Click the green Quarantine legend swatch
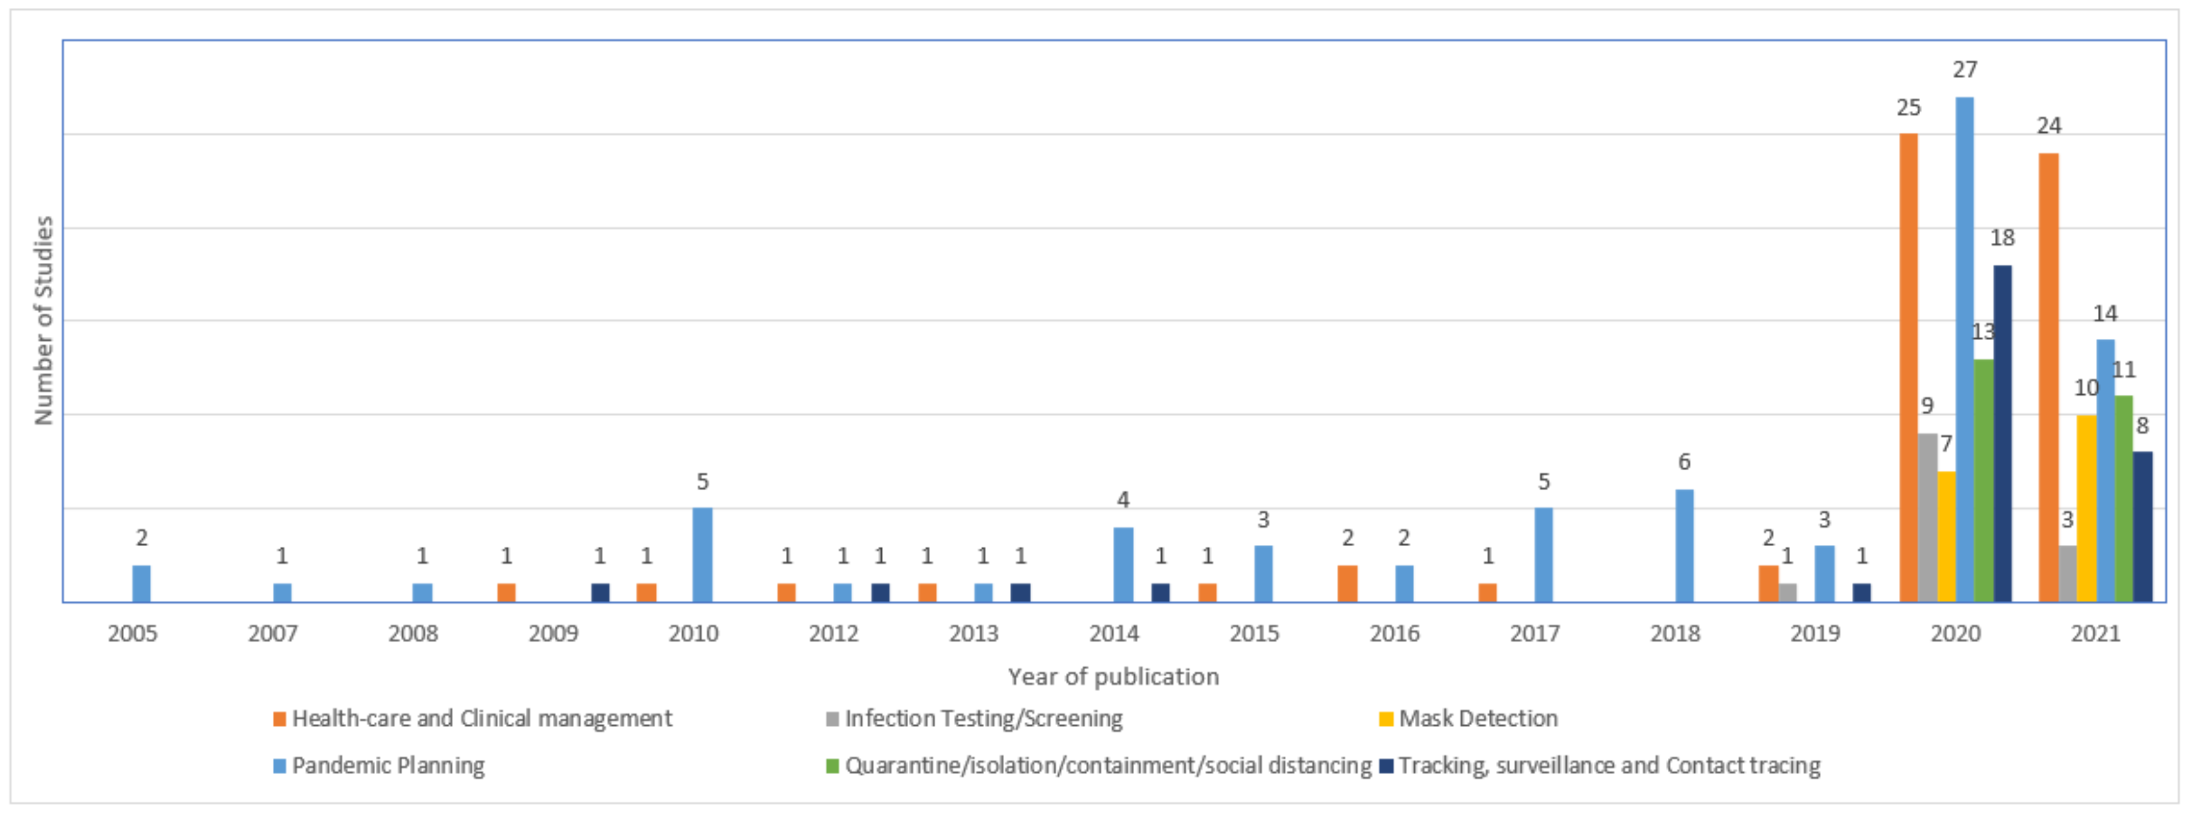This screenshot has width=2187, height=813. pos(832,765)
